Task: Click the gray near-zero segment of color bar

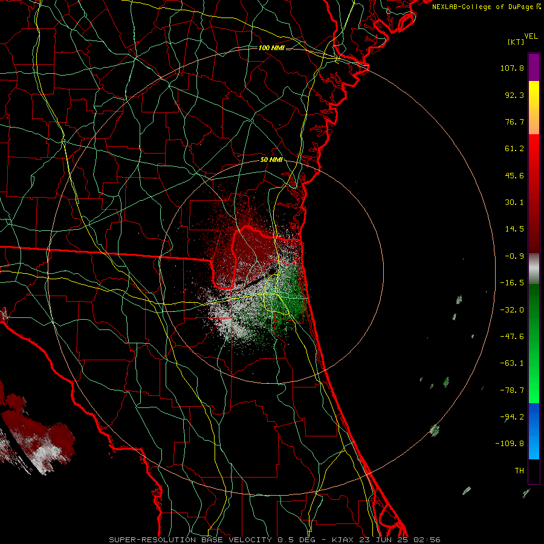Action: [x=534, y=269]
